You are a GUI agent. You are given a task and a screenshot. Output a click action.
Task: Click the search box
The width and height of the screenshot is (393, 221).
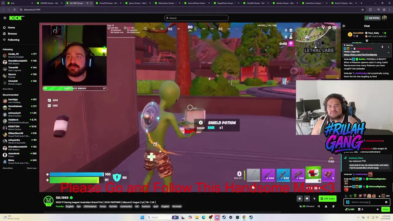pyautogui.click(x=196, y=18)
